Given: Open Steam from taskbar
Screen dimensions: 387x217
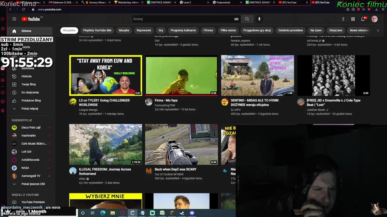Looking at the screenshot, I should pos(182,213).
